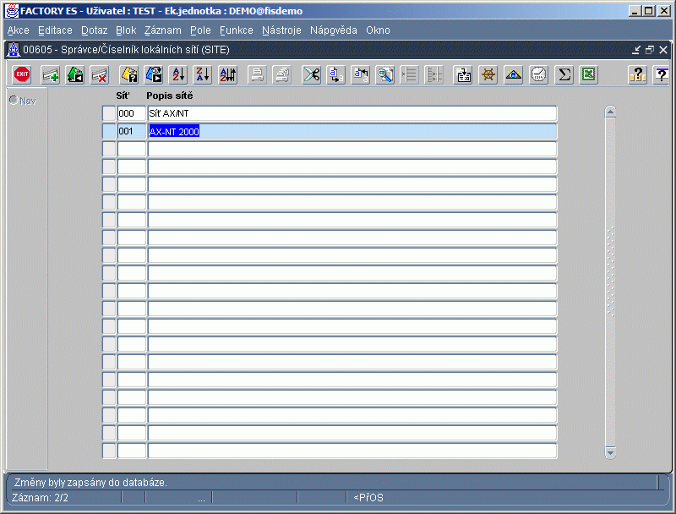
Task: Click the description field 'AX-NT 2000'
Action: (x=352, y=132)
